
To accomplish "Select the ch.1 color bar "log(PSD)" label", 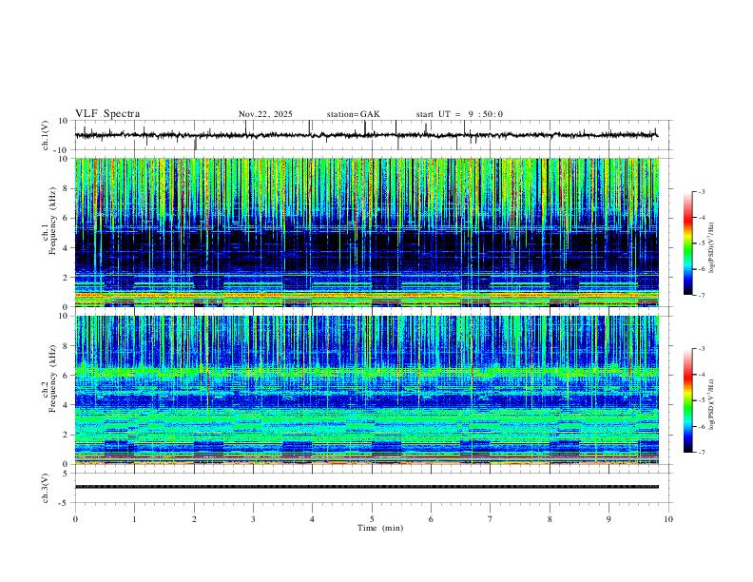I will tap(712, 248).
